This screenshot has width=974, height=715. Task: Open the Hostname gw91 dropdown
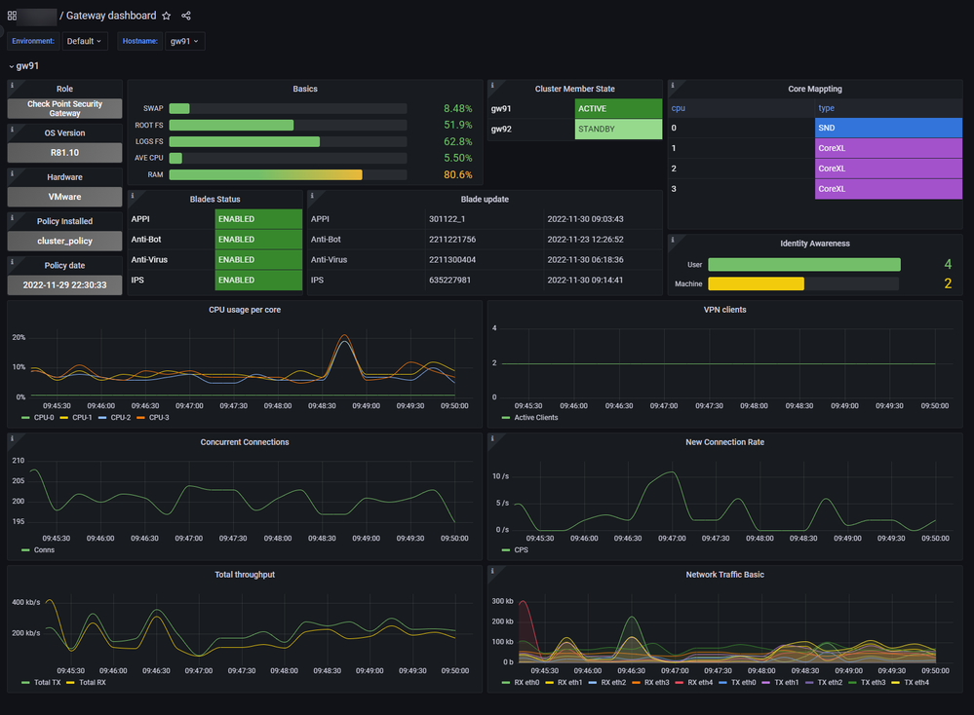pos(184,41)
